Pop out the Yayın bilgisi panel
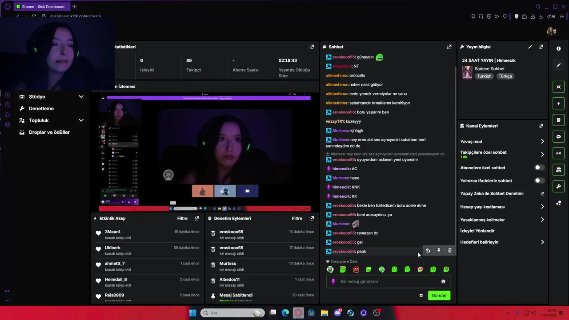Image resolution: width=569 pixels, height=320 pixels. (541, 47)
